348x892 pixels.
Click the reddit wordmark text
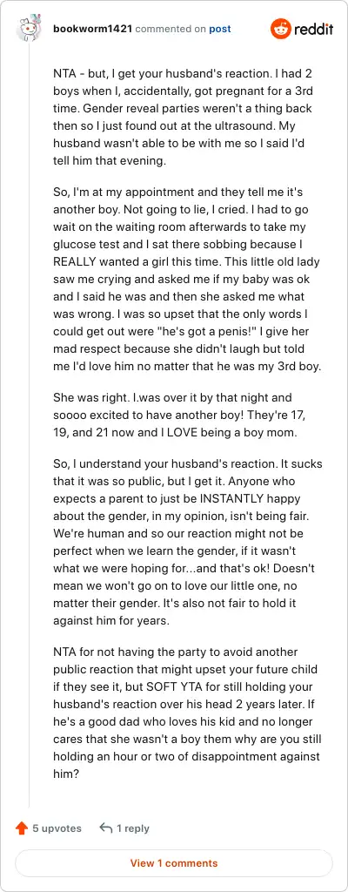click(x=313, y=29)
